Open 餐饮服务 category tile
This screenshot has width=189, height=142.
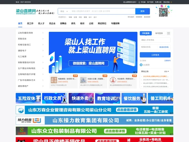[x=134, y=98]
